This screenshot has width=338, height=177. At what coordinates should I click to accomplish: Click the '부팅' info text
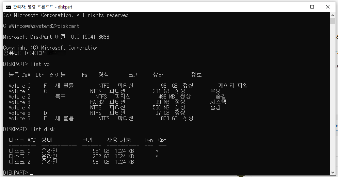coord(215,91)
